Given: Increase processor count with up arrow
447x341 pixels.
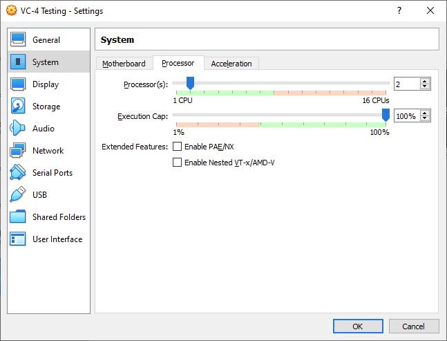Looking at the screenshot, I should coord(425,81).
